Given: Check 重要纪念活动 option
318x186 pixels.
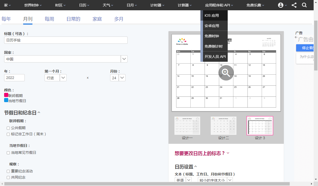Looking at the screenshot, I should point(8,171).
